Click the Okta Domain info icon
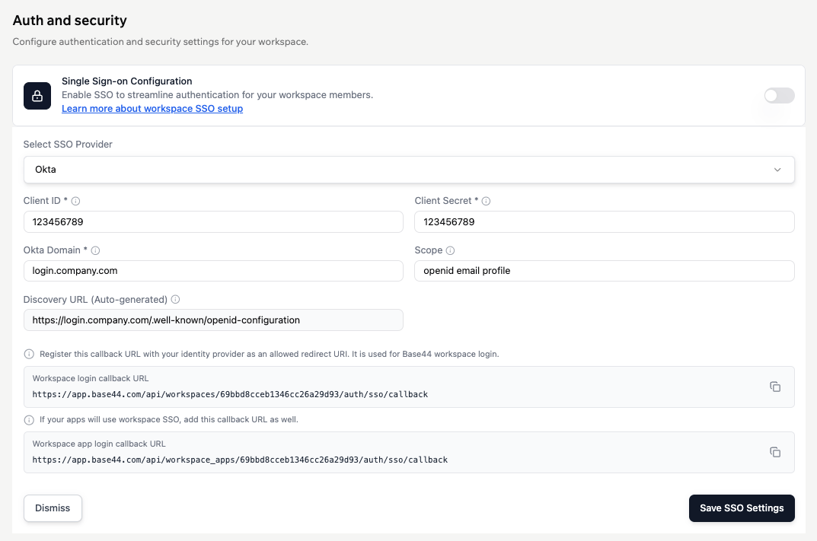This screenshot has height=541, width=817. (95, 250)
